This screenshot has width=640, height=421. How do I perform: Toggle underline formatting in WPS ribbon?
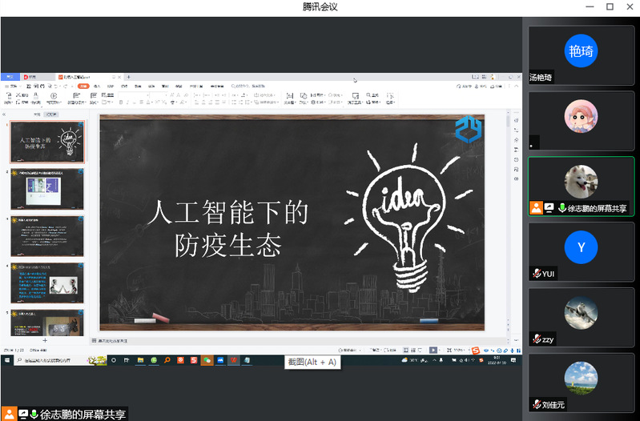[135, 102]
